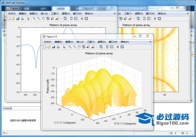Click Zoom Out magnifier in Figure 2 toolbar

coord(39,19)
